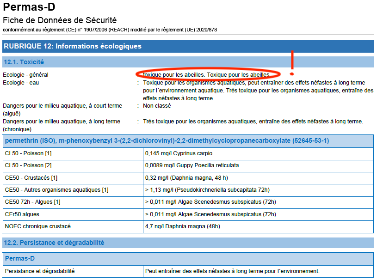The width and height of the screenshot is (383, 280).
Task: Click the REACH regulation reference line
Action: pyautogui.click(x=110, y=30)
